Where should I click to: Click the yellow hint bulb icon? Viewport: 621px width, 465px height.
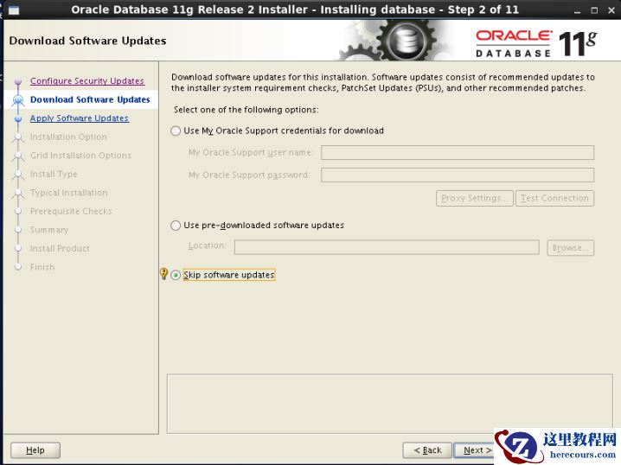point(163,273)
